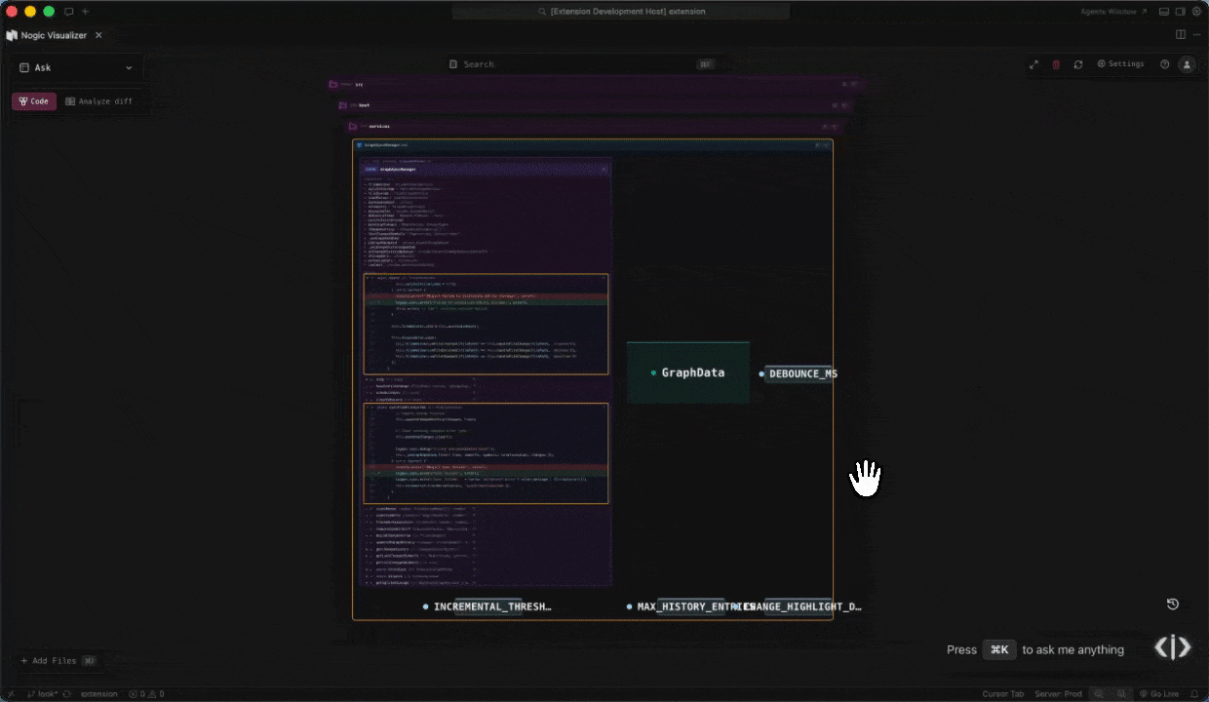Click the refresh graph icon
Viewport: 1209px width, 702px height.
tap(1078, 64)
